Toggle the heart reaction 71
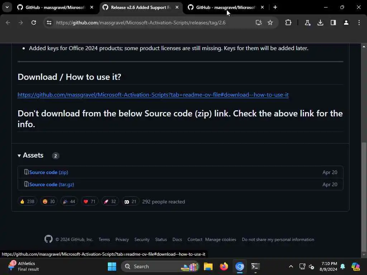Image resolution: width=367 pixels, height=275 pixels. pos(89,202)
